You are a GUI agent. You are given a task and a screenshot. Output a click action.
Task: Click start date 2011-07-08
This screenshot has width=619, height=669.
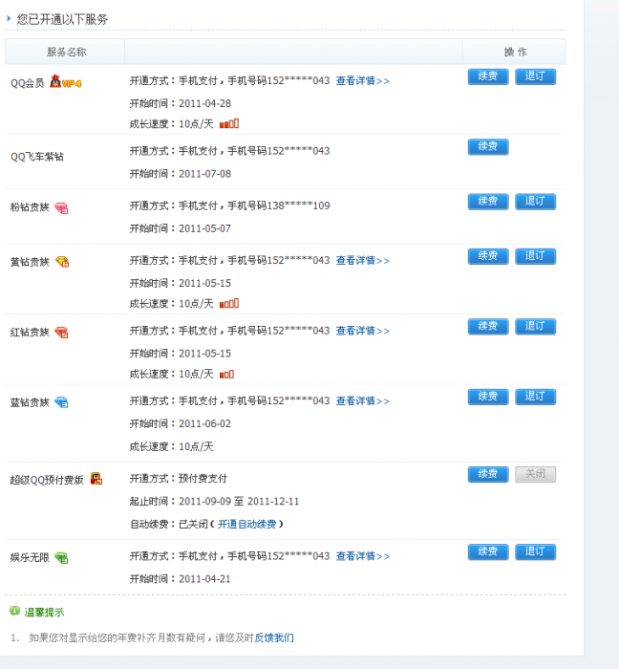pyautogui.click(x=204, y=174)
